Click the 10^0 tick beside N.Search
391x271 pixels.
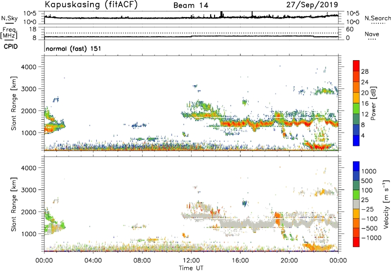pyautogui.click(x=352, y=22)
